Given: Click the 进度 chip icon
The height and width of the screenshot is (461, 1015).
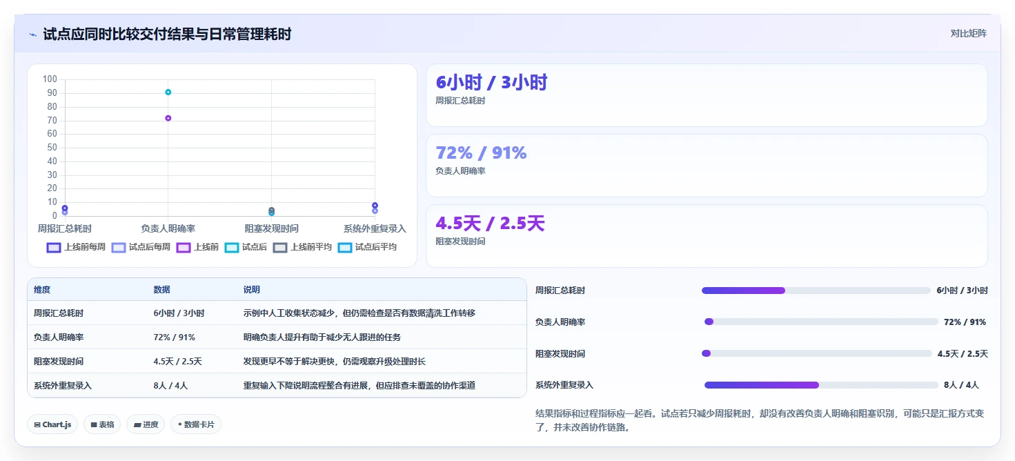Looking at the screenshot, I should pyautogui.click(x=137, y=425).
